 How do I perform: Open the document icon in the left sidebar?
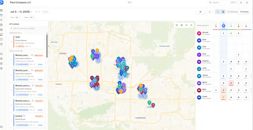2,25
